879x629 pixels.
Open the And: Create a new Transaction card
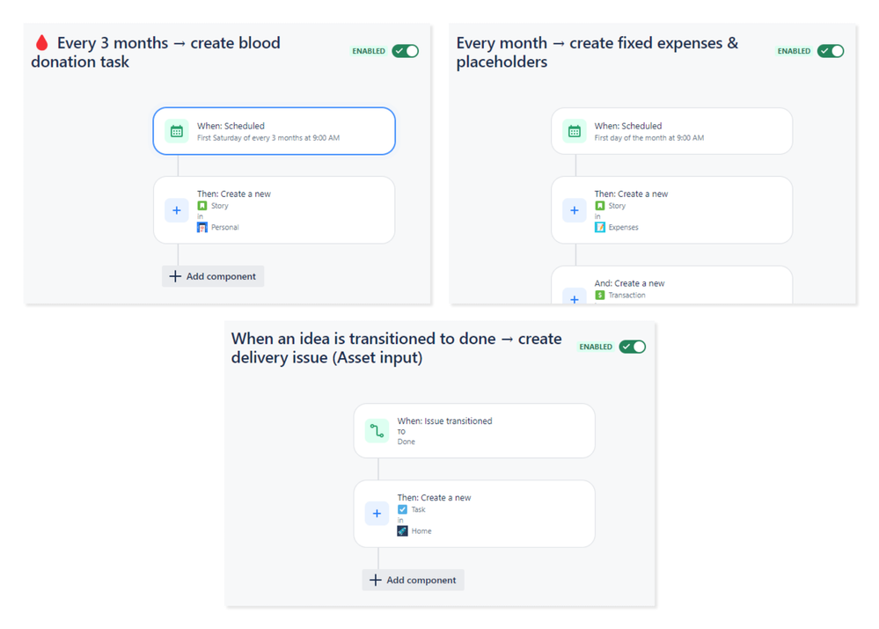point(671,285)
